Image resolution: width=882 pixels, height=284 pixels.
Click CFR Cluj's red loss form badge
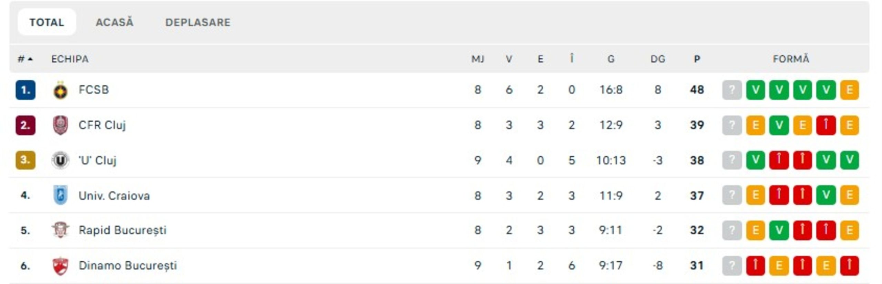pyautogui.click(x=825, y=125)
